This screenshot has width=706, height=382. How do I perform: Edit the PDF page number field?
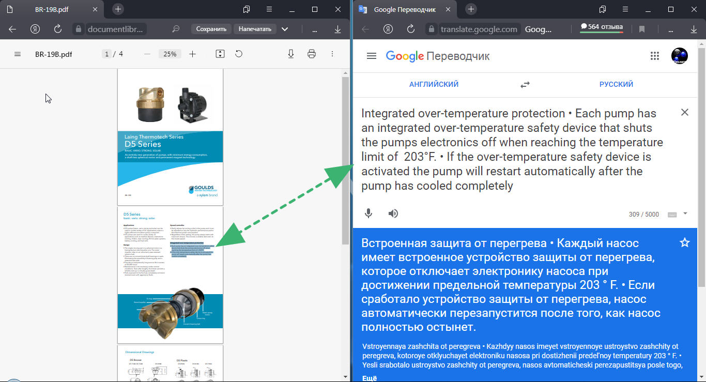[x=106, y=54]
